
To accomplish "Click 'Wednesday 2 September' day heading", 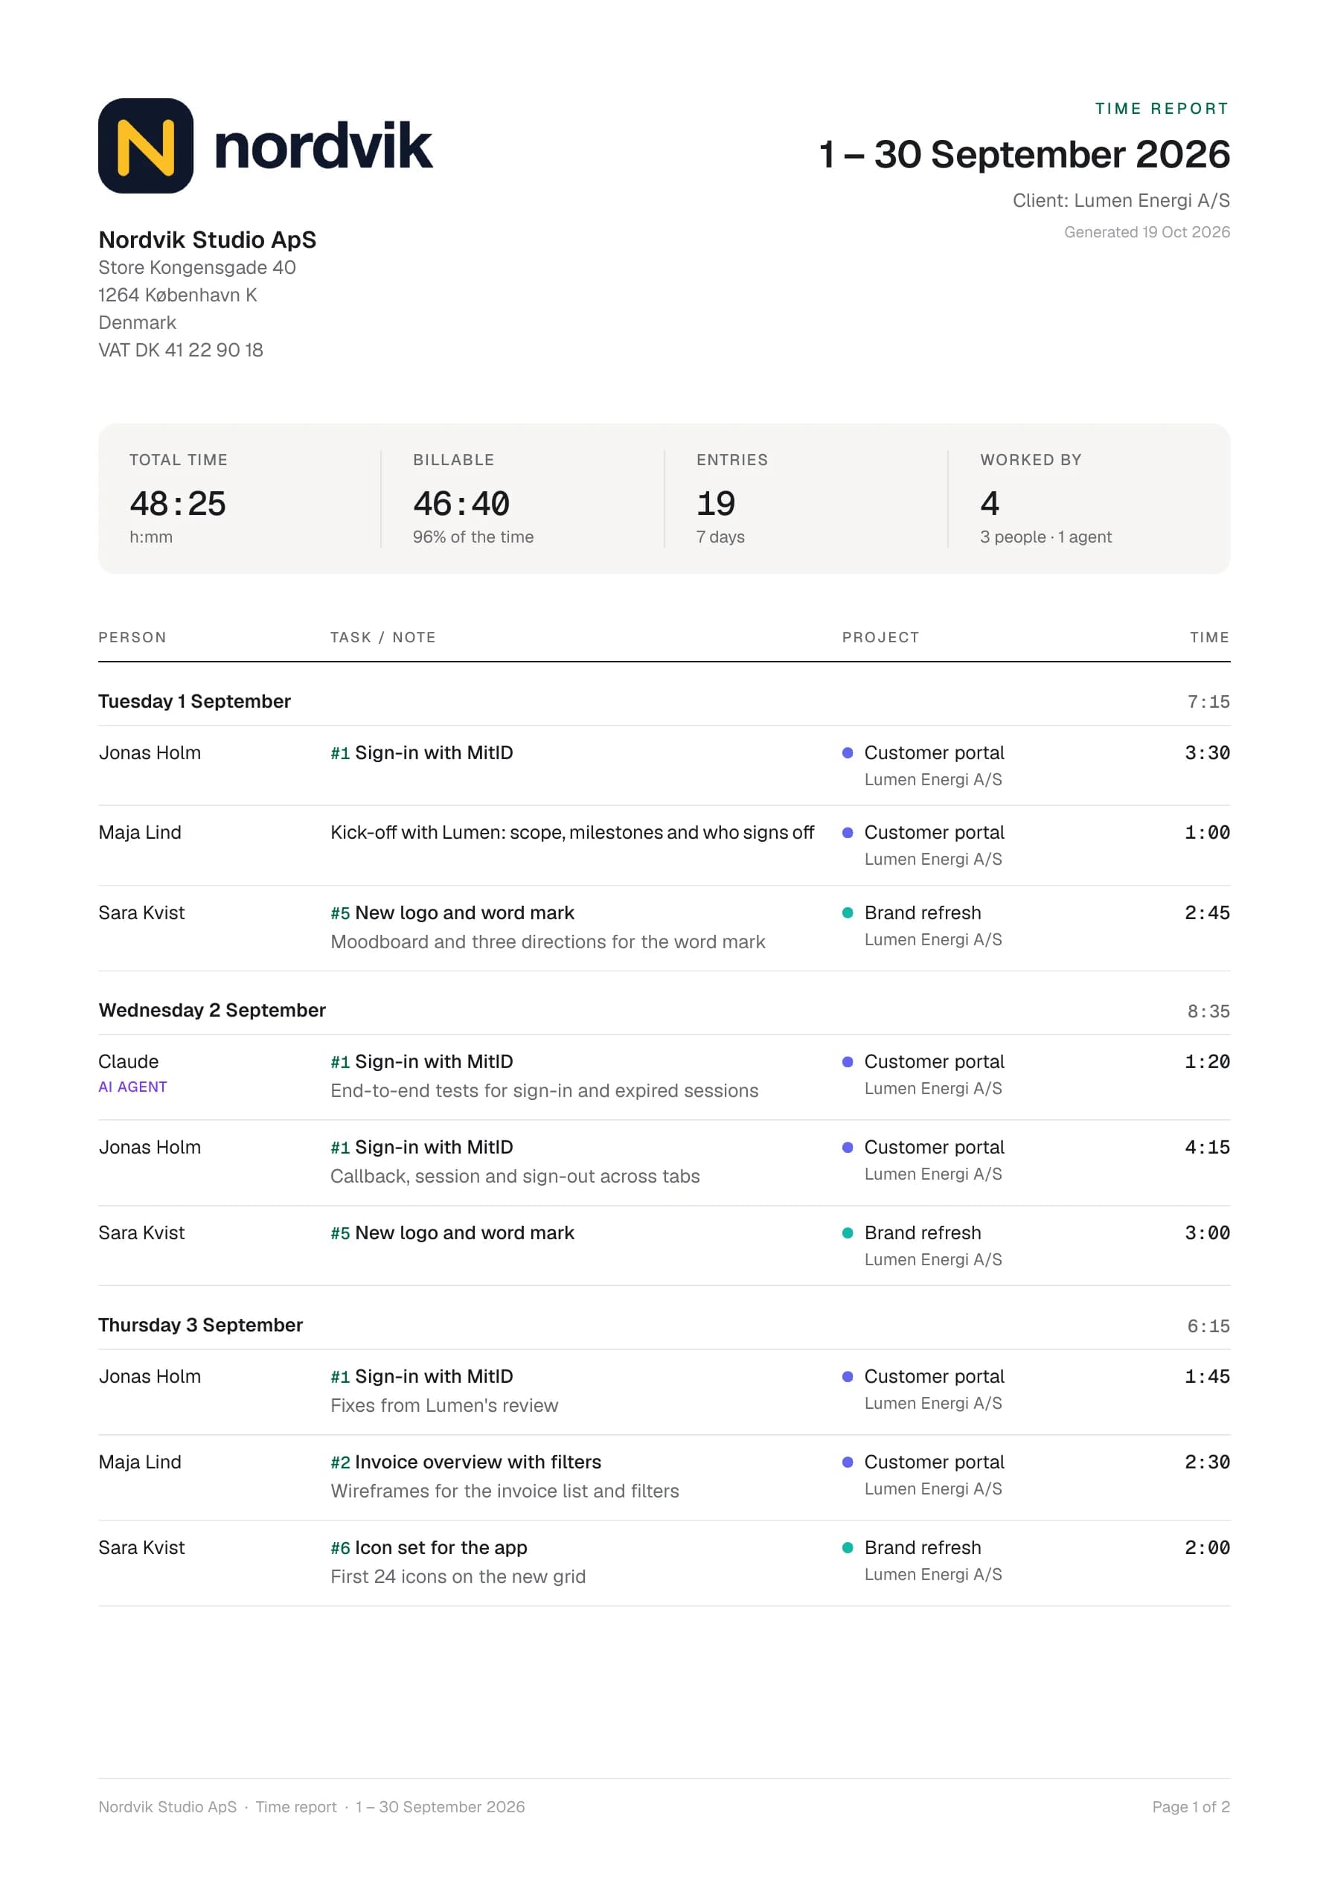I will tap(212, 1011).
